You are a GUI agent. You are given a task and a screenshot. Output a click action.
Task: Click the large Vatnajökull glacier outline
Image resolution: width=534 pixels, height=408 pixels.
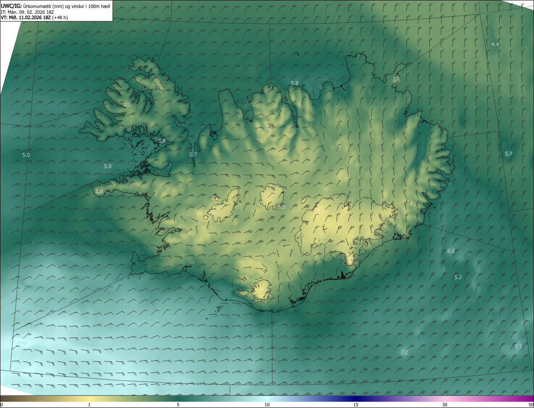346,227
